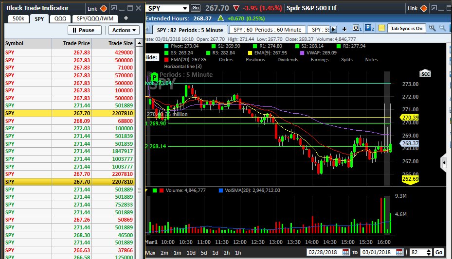Click the Volume color legend swatch

point(158,190)
